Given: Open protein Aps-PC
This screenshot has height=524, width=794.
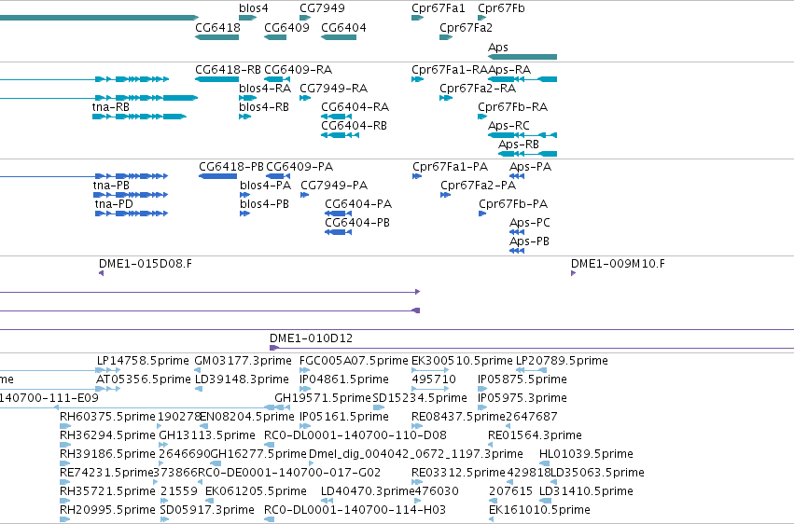Looking at the screenshot, I should coord(530,223).
